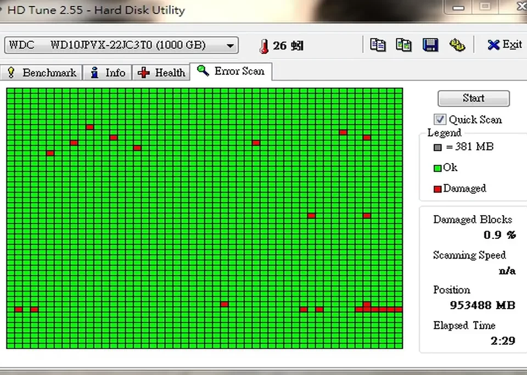
Task: Click the copy text to clipboard icon
Action: click(x=378, y=45)
